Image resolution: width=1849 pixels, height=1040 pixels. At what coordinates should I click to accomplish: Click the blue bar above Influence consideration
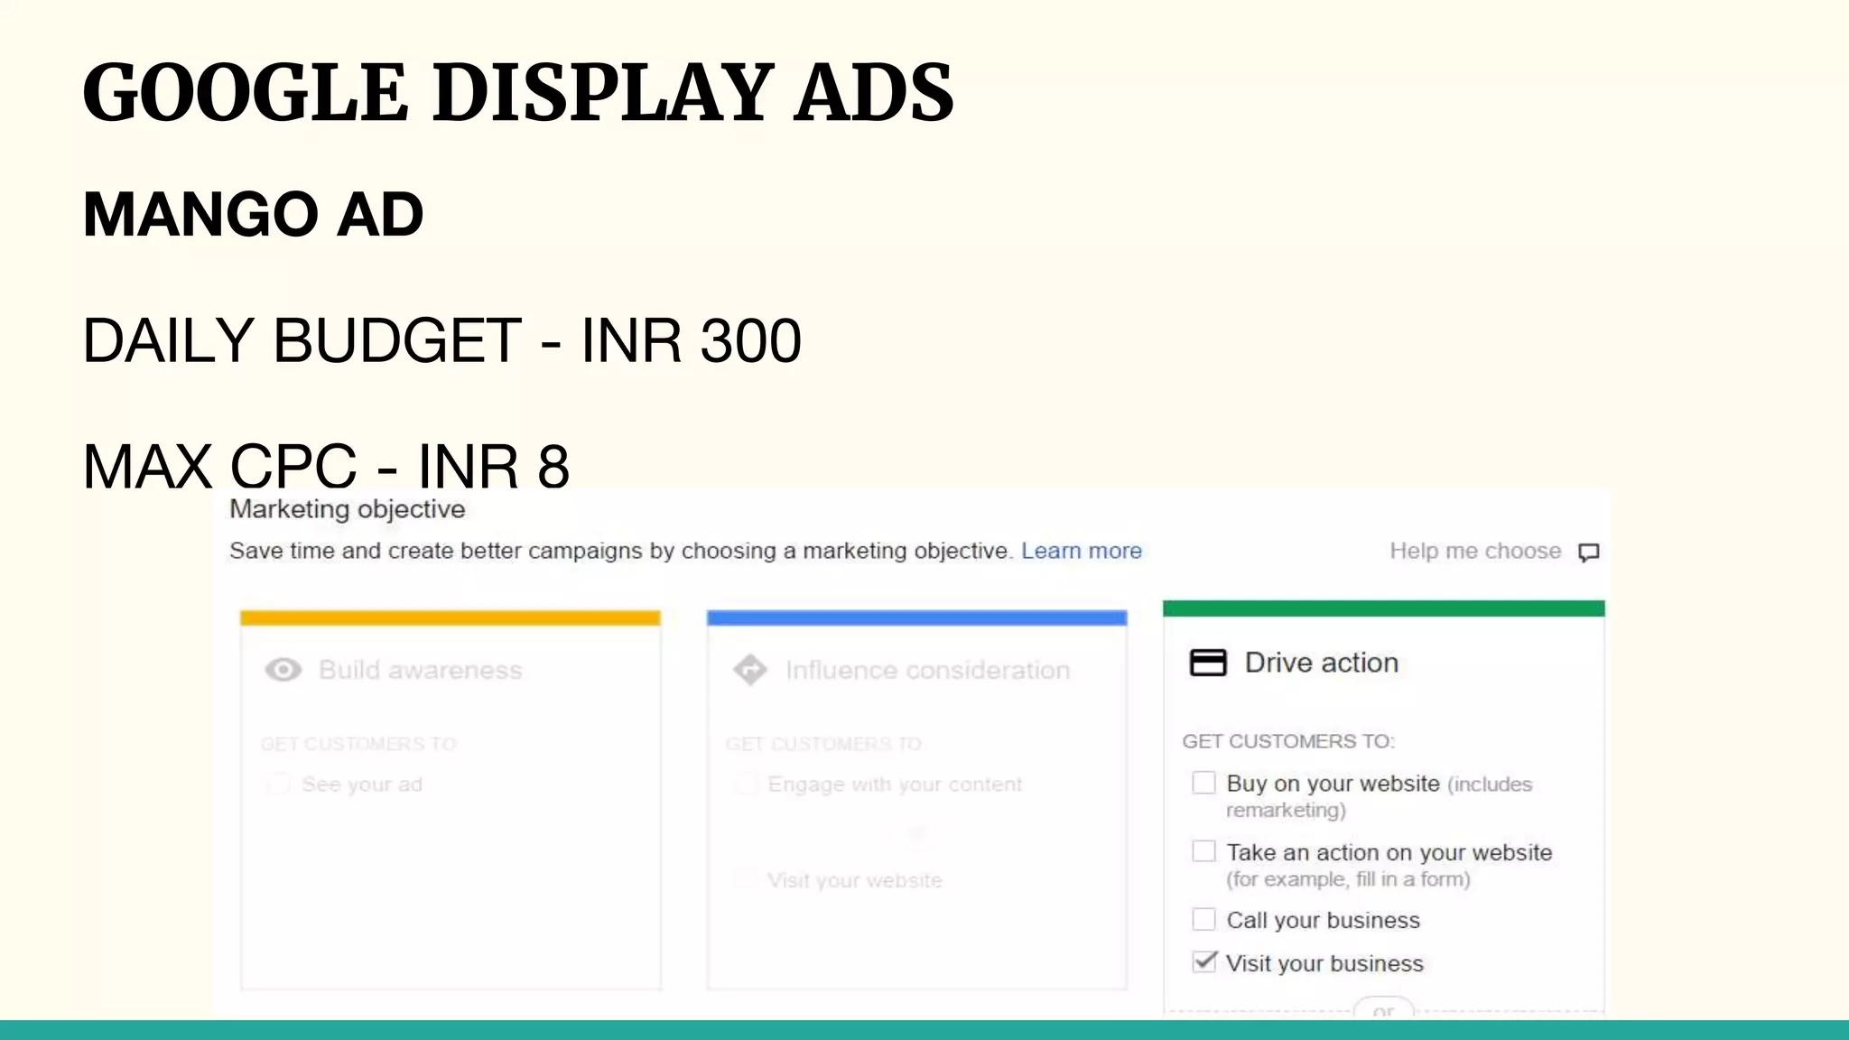click(x=917, y=617)
